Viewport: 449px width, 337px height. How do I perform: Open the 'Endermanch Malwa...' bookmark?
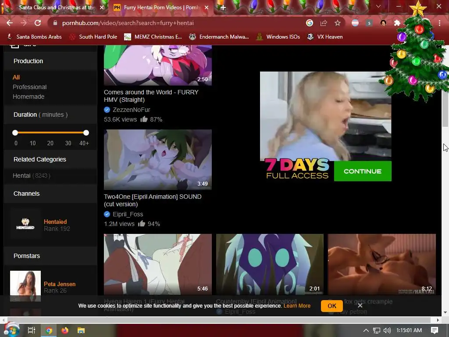pos(219,37)
